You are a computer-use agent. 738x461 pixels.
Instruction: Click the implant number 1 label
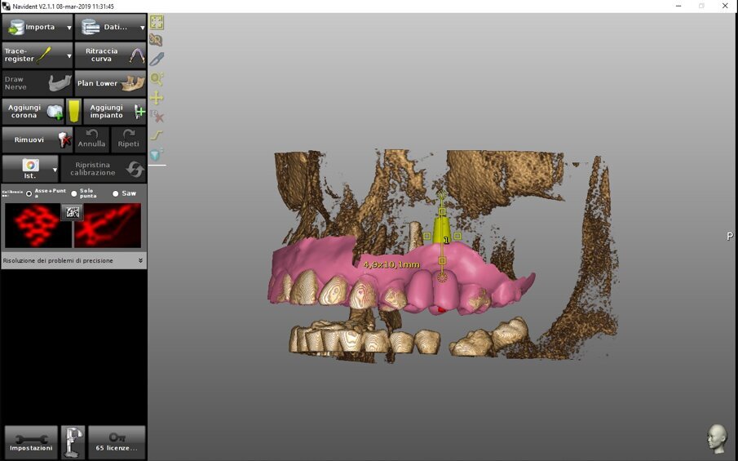point(446,240)
